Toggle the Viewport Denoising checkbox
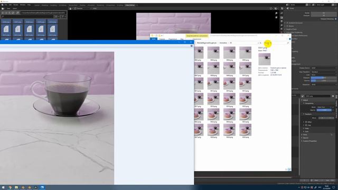Screen dimensions: 338x190 pyautogui.click(x=335, y=19)
